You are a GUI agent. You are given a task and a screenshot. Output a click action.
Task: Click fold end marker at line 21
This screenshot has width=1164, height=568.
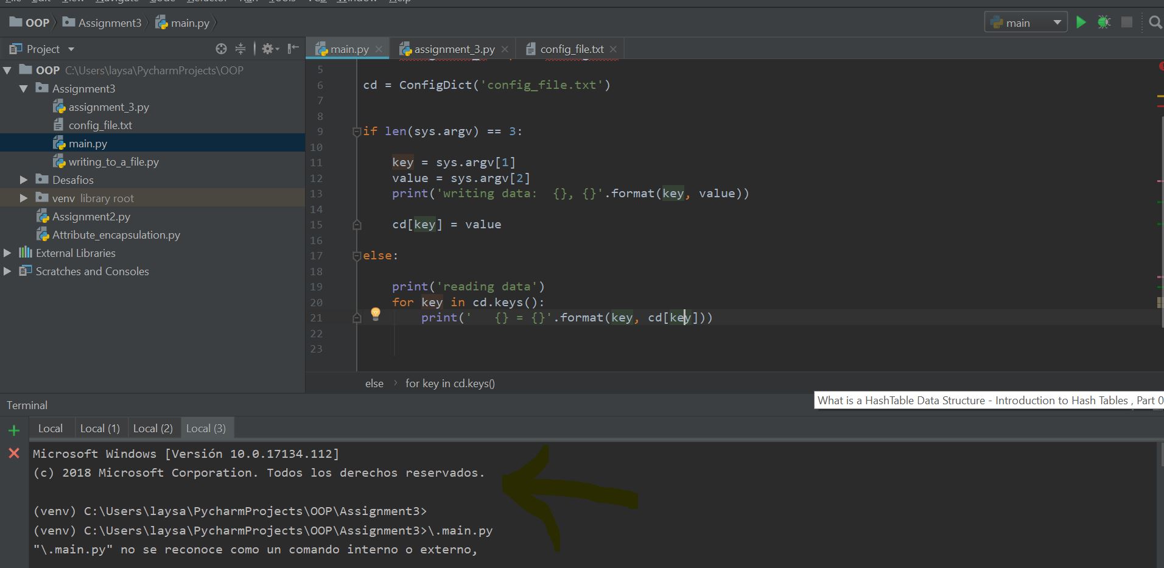(357, 318)
